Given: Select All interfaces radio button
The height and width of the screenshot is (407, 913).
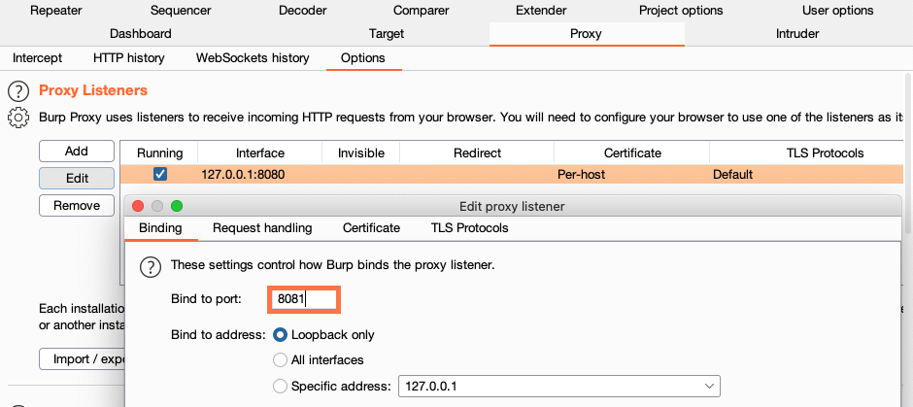Looking at the screenshot, I should pyautogui.click(x=280, y=359).
